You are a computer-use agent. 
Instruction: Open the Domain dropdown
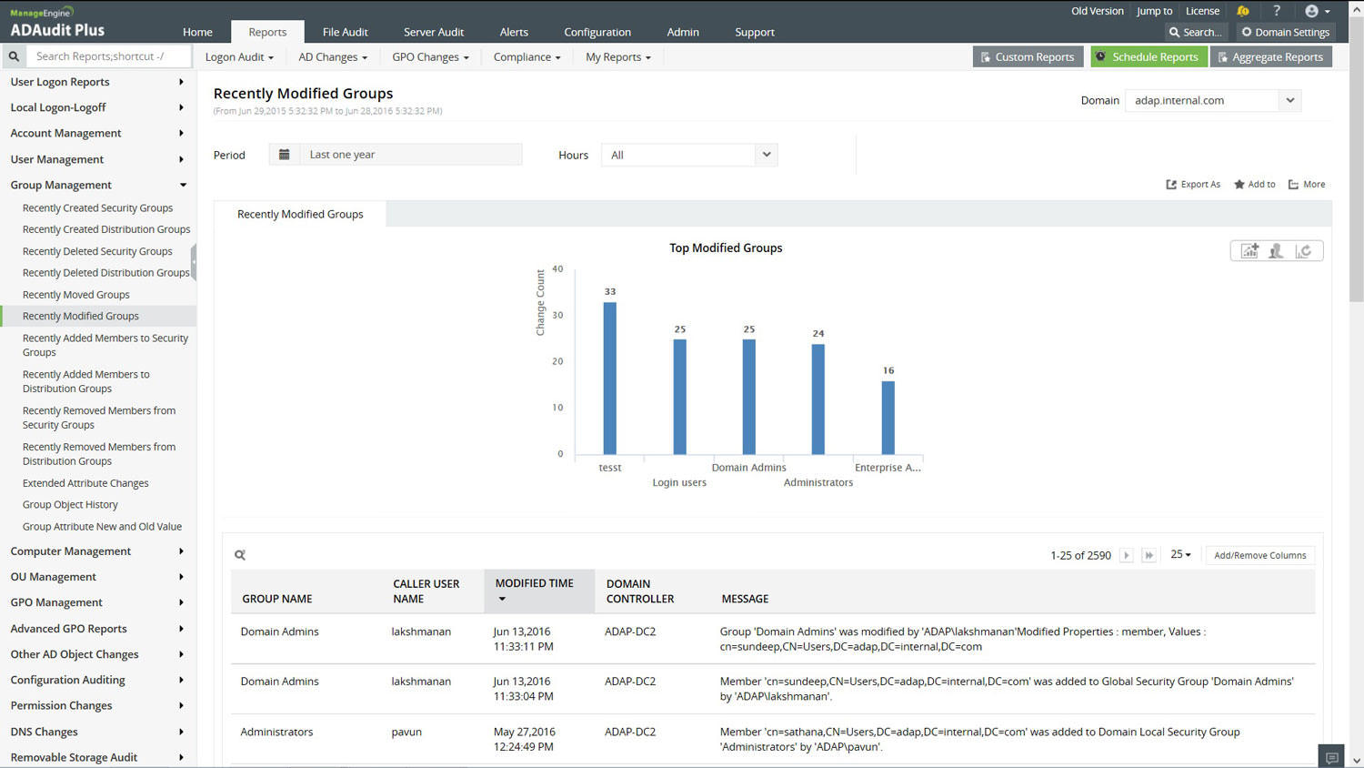[x=1289, y=100]
